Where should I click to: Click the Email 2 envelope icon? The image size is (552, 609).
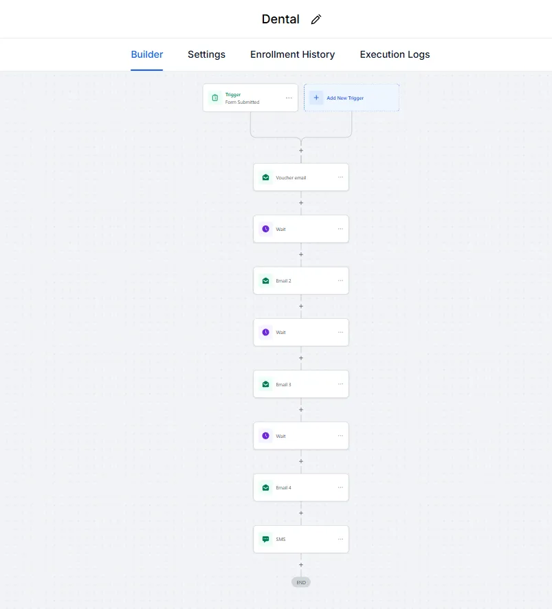[265, 280]
